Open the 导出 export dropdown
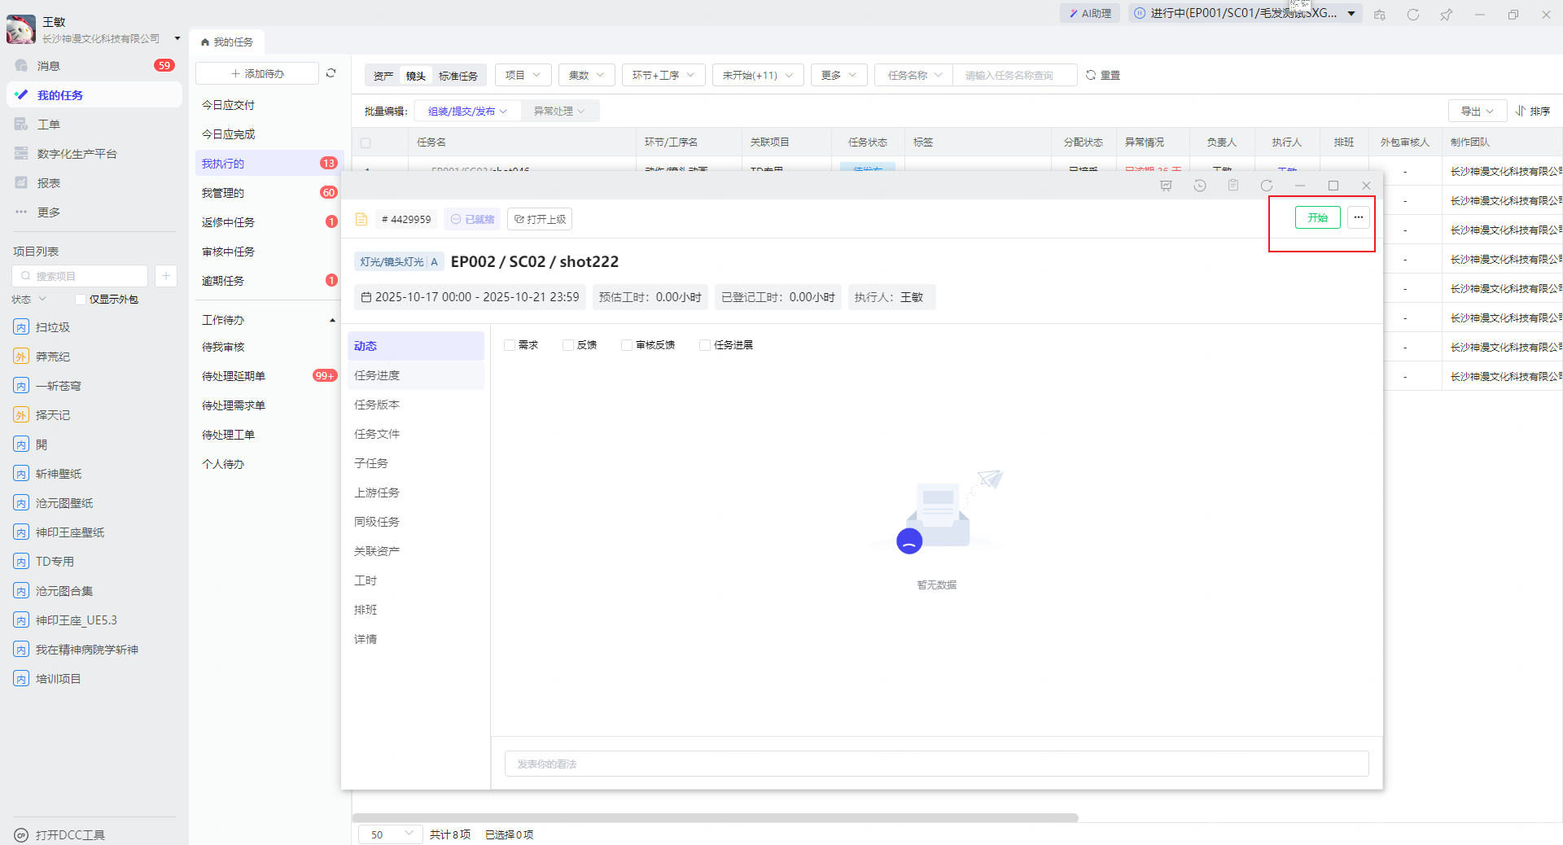Screen dimensions: 1563x845 [1477, 111]
